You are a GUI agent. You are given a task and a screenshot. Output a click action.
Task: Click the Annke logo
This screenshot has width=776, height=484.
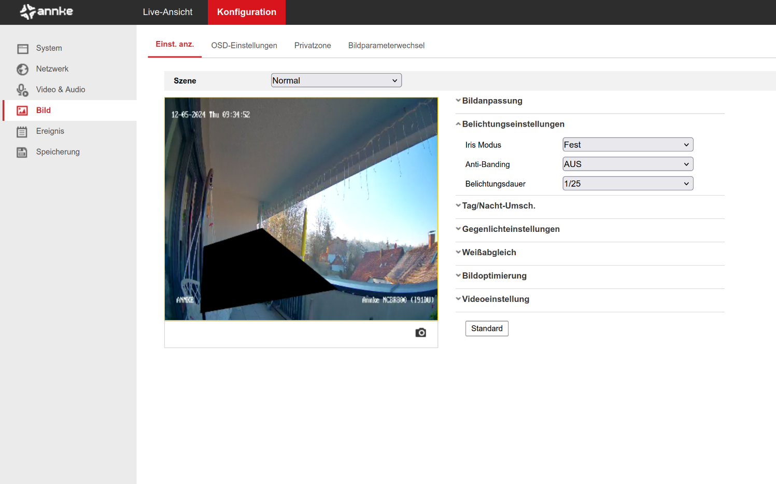(46, 11)
